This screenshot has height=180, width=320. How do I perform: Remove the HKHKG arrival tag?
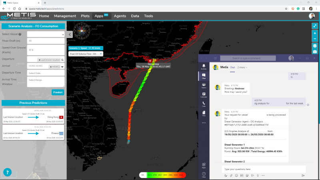coord(51,67)
